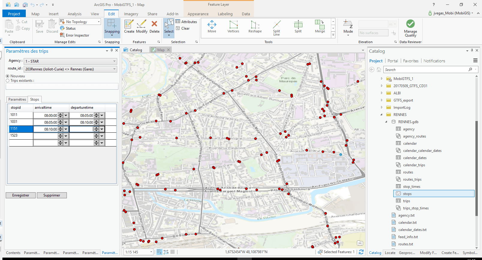
Task: Select the Move edit tool
Action: [x=212, y=26]
